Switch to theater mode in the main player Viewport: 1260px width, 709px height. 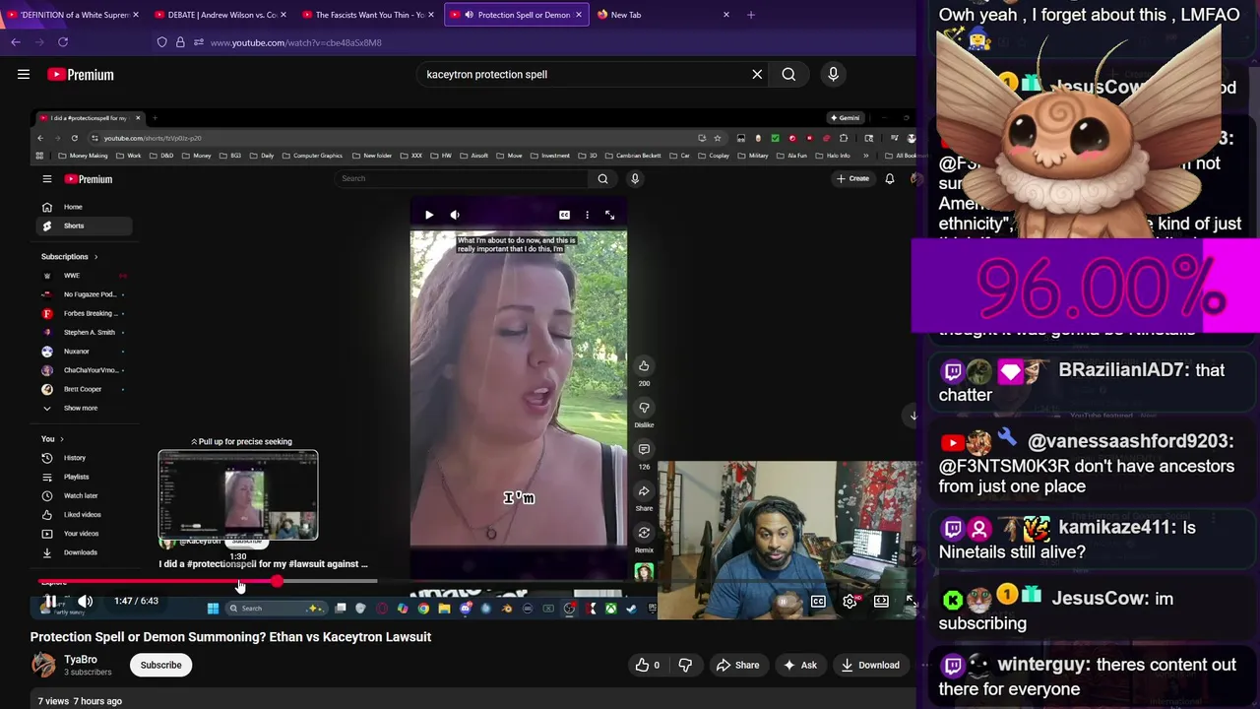[x=881, y=601]
